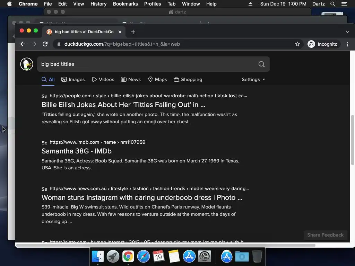Switch to the Videos tab
Image resolution: width=355 pixels, height=266 pixels.
point(103,79)
